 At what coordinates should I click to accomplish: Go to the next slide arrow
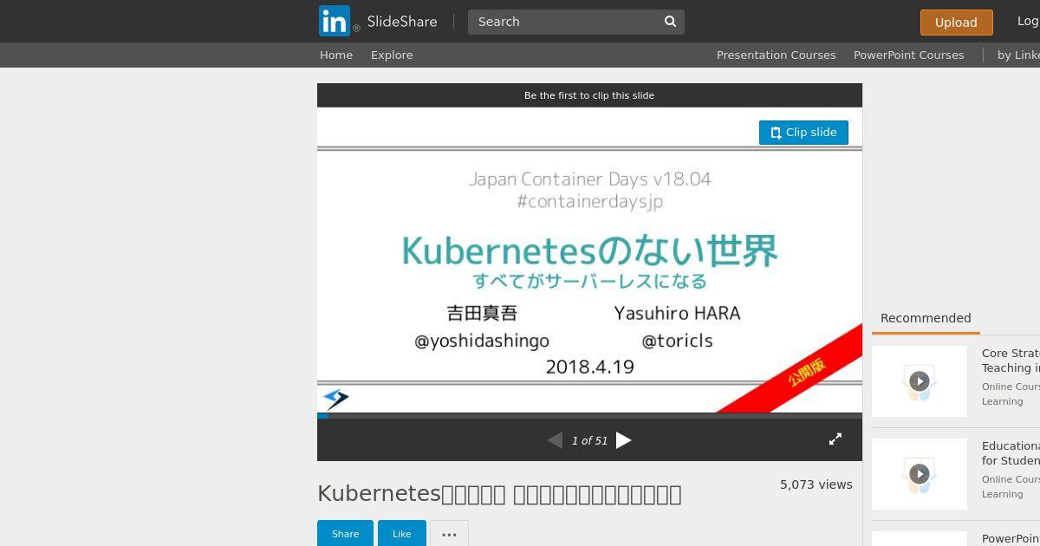(623, 440)
